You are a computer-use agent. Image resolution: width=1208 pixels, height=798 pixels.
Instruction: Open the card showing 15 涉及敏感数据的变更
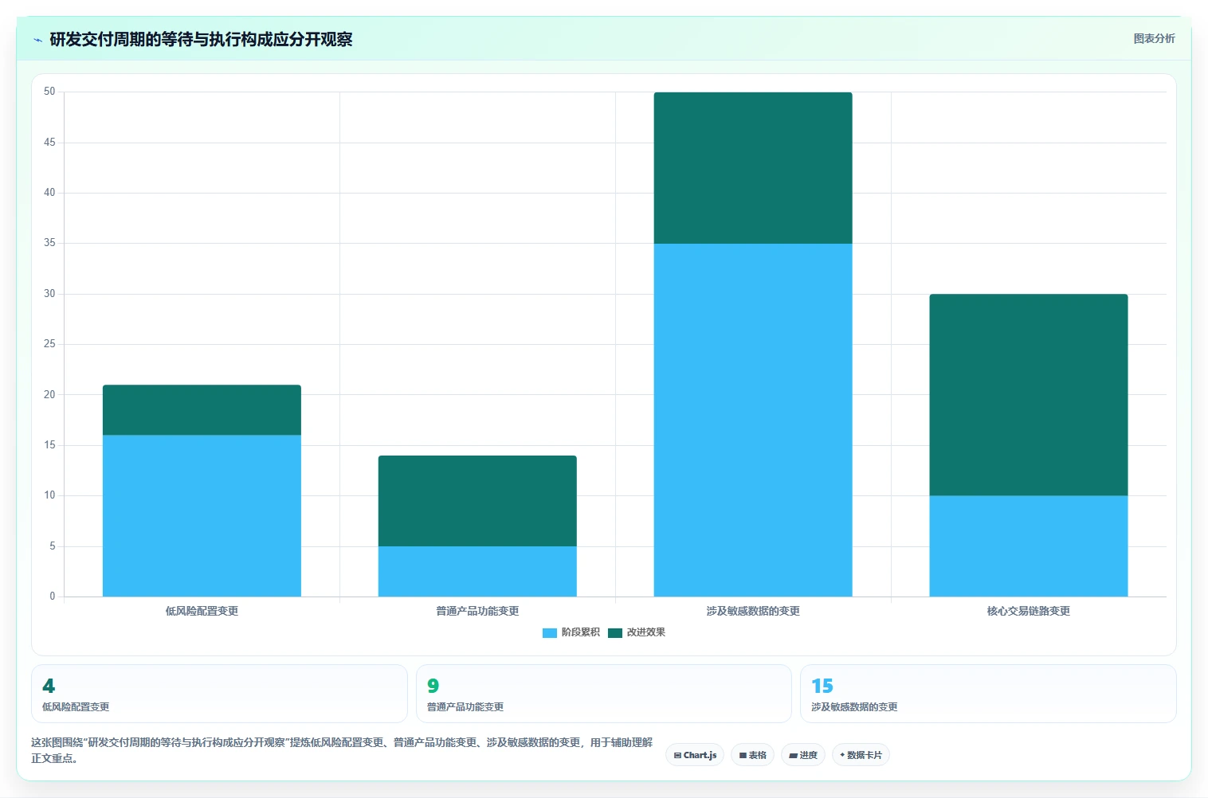click(x=988, y=694)
